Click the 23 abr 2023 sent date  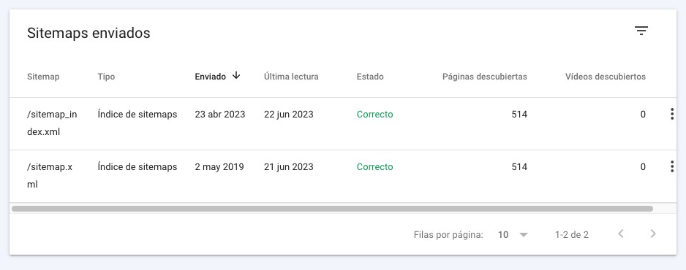coord(220,115)
